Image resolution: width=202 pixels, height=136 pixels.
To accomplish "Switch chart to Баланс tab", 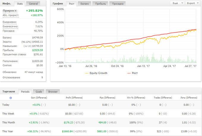I will (x=85, y=4).
